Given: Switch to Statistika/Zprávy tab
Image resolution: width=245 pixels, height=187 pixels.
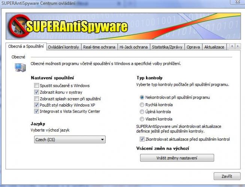Looking at the screenshot, I should pyautogui.click(x=167, y=47).
